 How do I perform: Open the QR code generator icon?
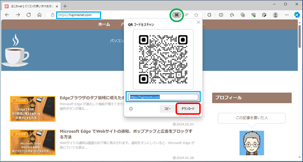point(177,15)
